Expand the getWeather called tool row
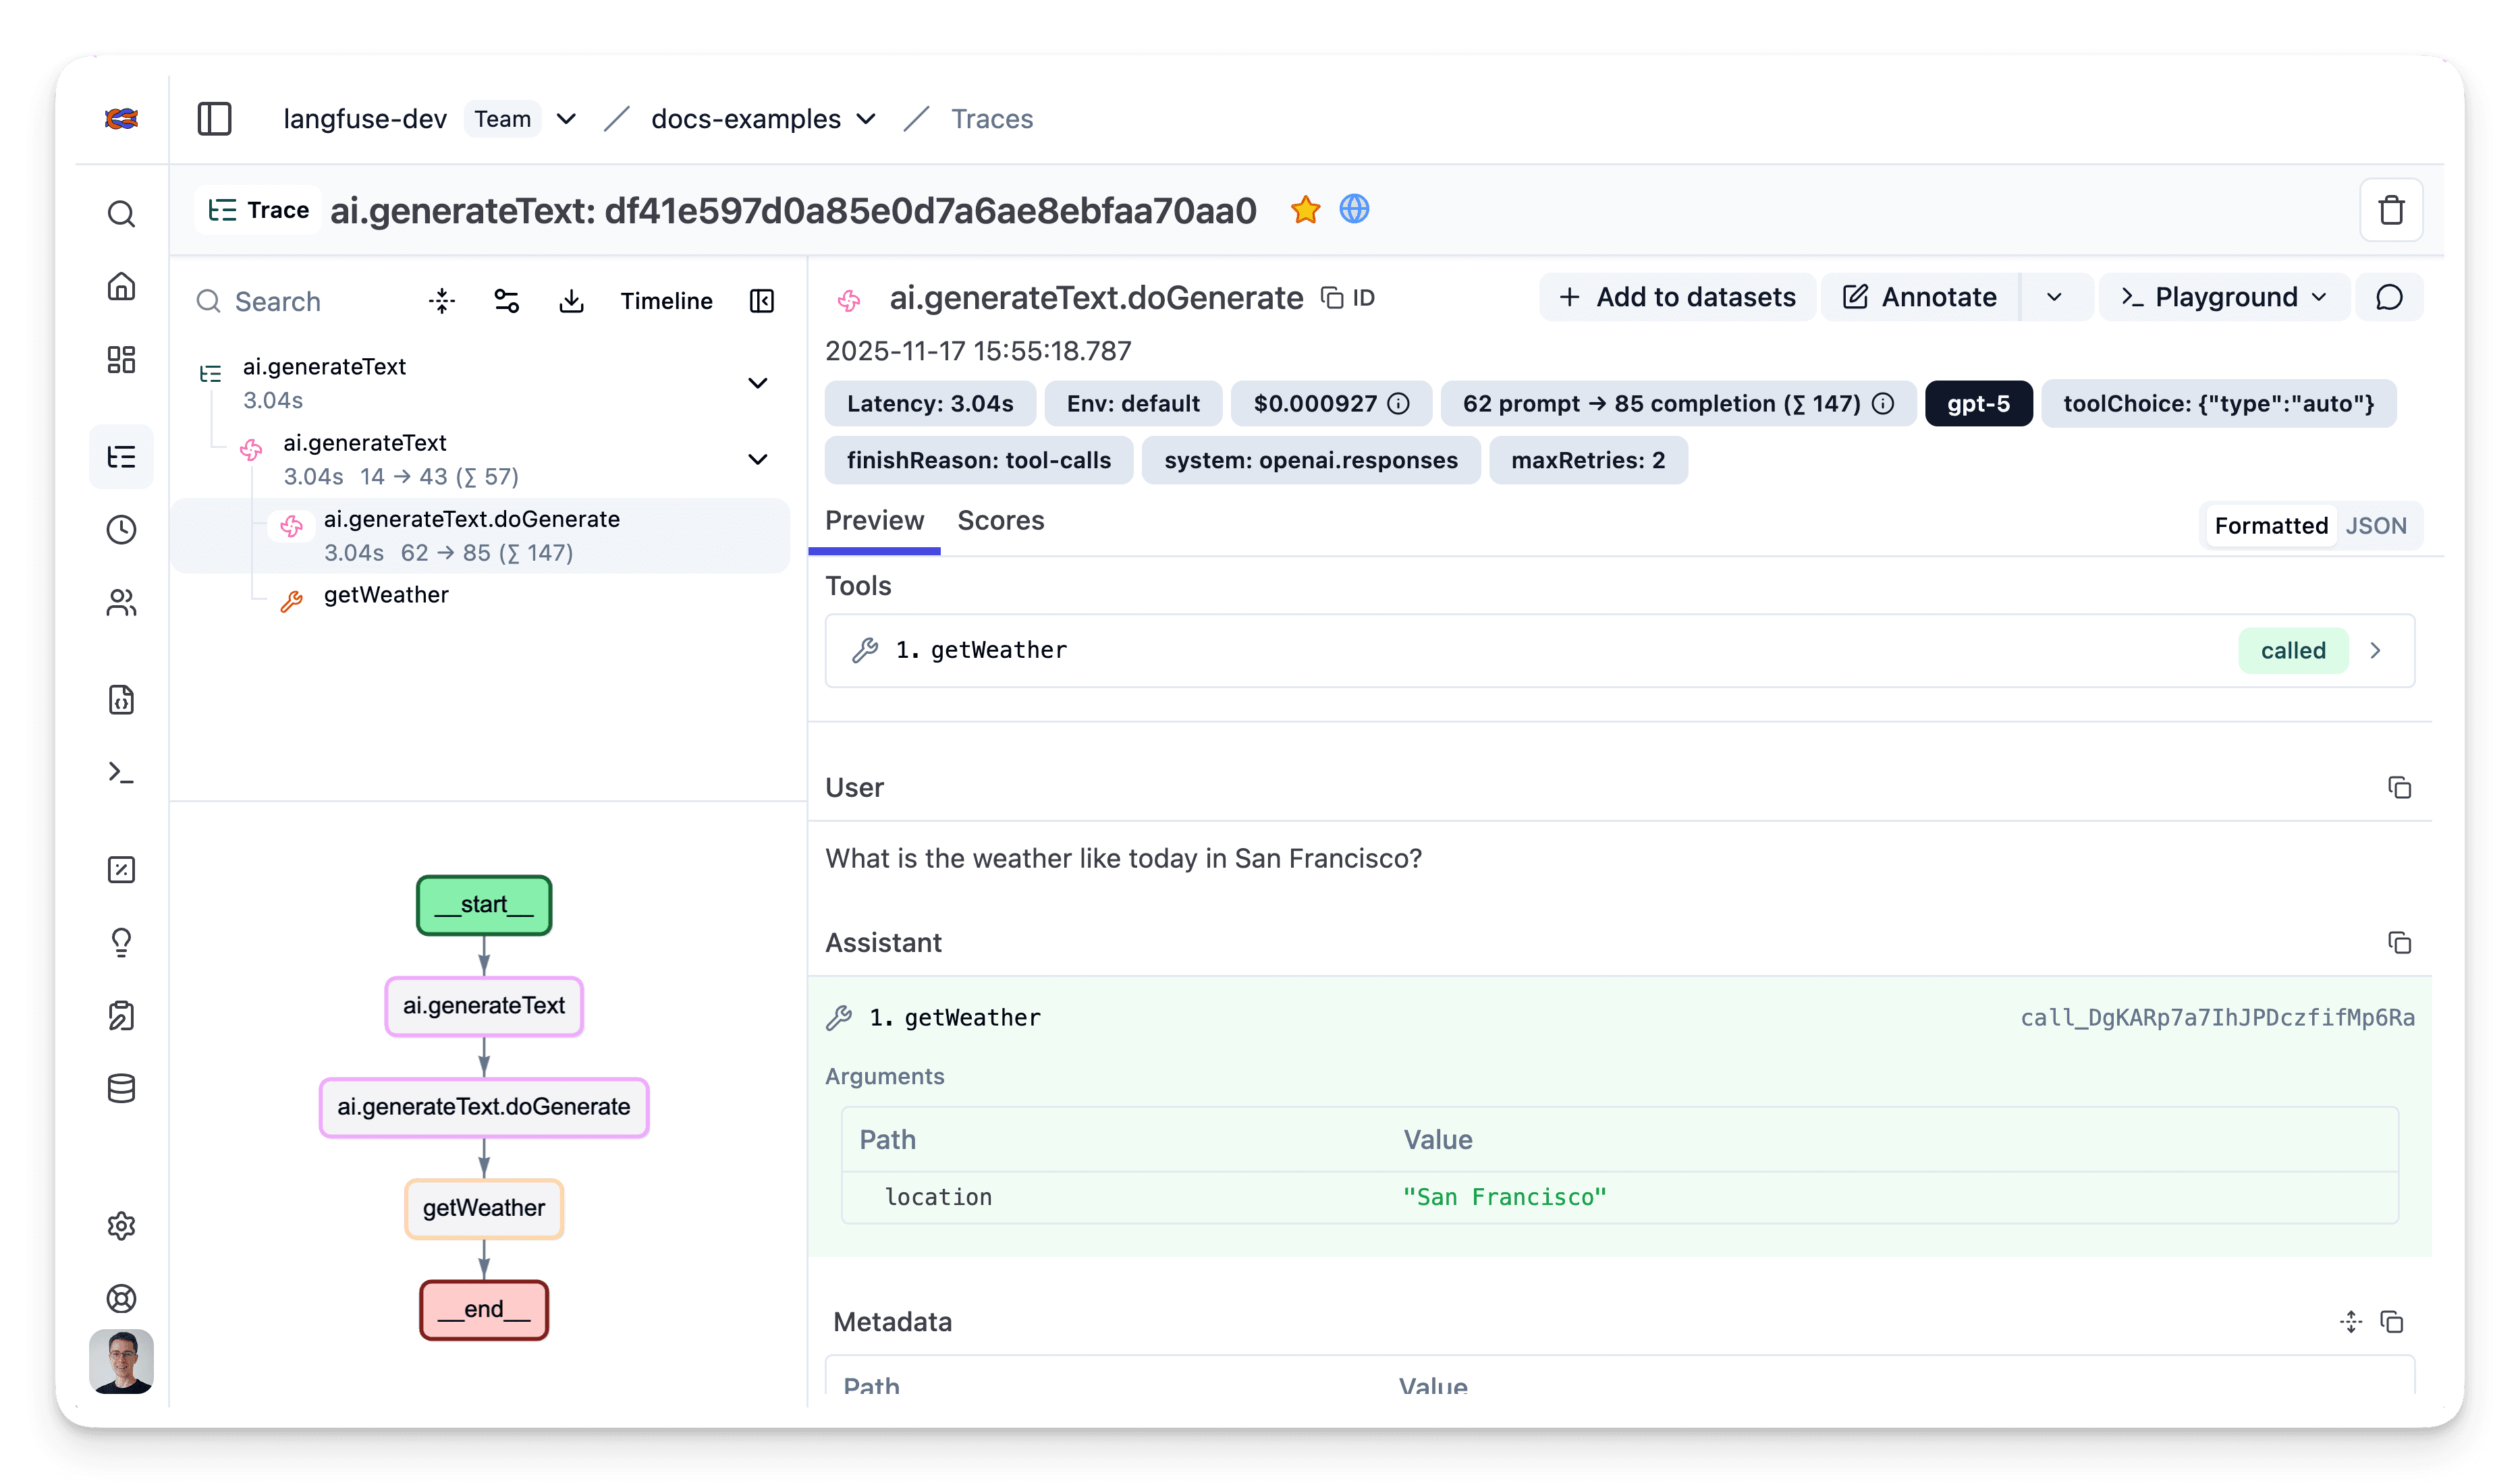The width and height of the screenshot is (2520, 1483). coord(2375,651)
